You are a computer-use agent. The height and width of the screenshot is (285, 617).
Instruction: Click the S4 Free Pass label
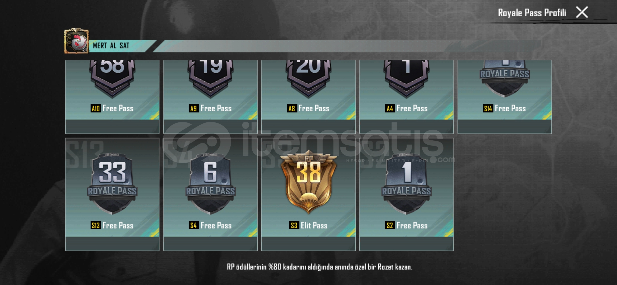click(210, 225)
